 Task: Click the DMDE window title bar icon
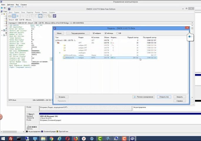[9, 9]
